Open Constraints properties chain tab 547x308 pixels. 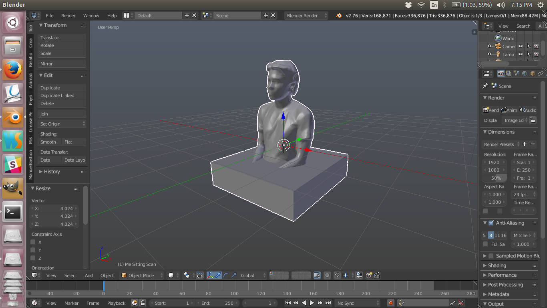point(541,73)
